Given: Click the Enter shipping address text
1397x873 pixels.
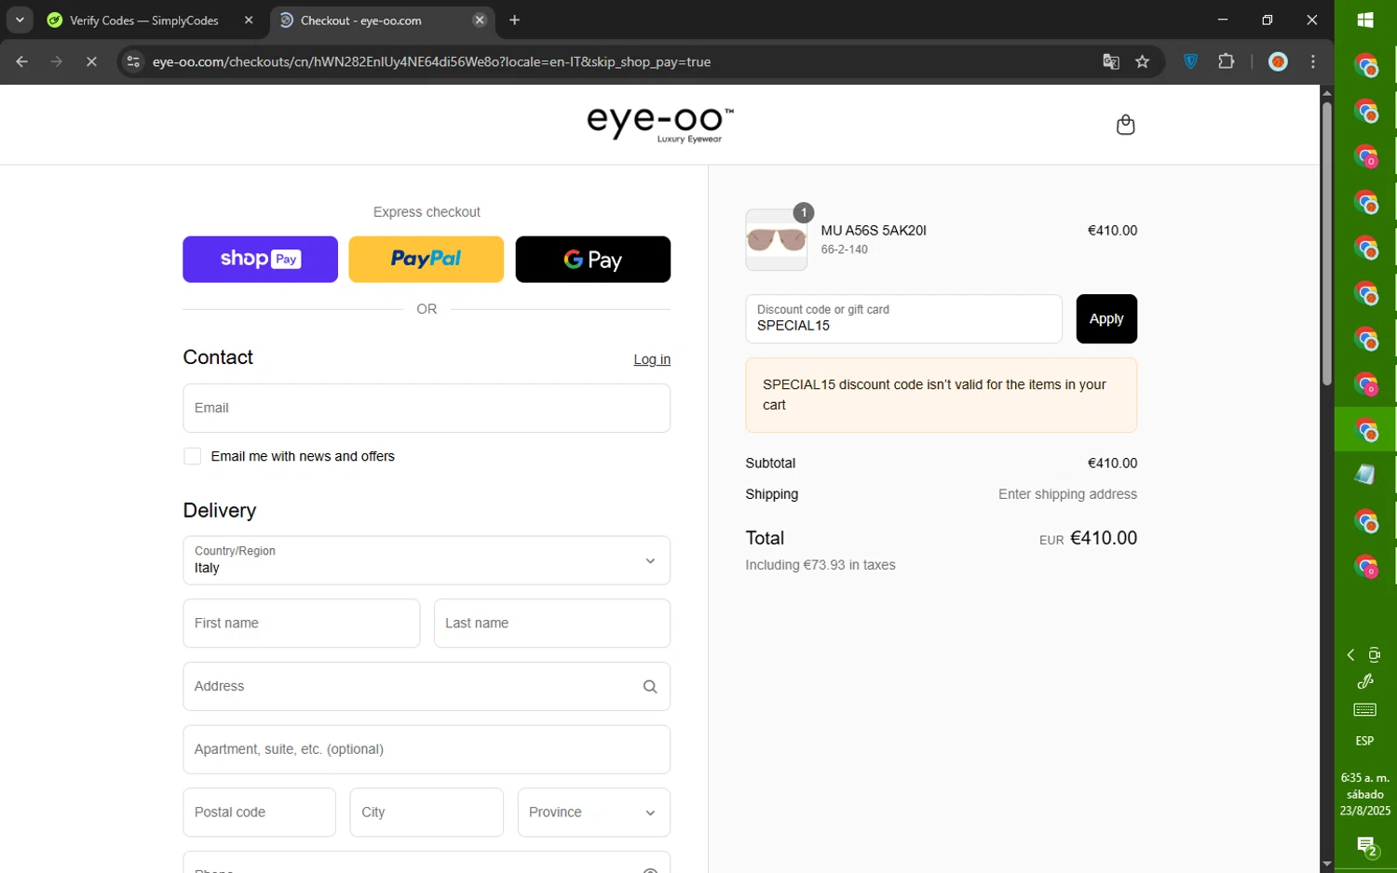Looking at the screenshot, I should click(x=1067, y=494).
